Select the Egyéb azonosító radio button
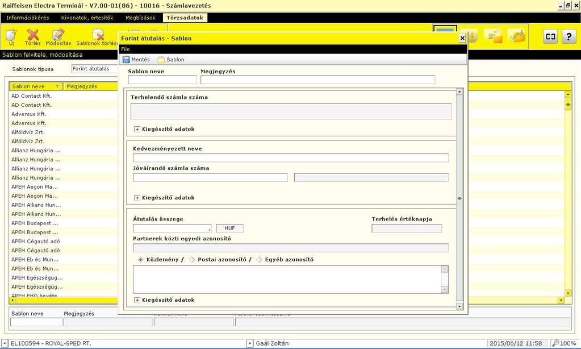The width and height of the screenshot is (581, 349). [x=259, y=260]
